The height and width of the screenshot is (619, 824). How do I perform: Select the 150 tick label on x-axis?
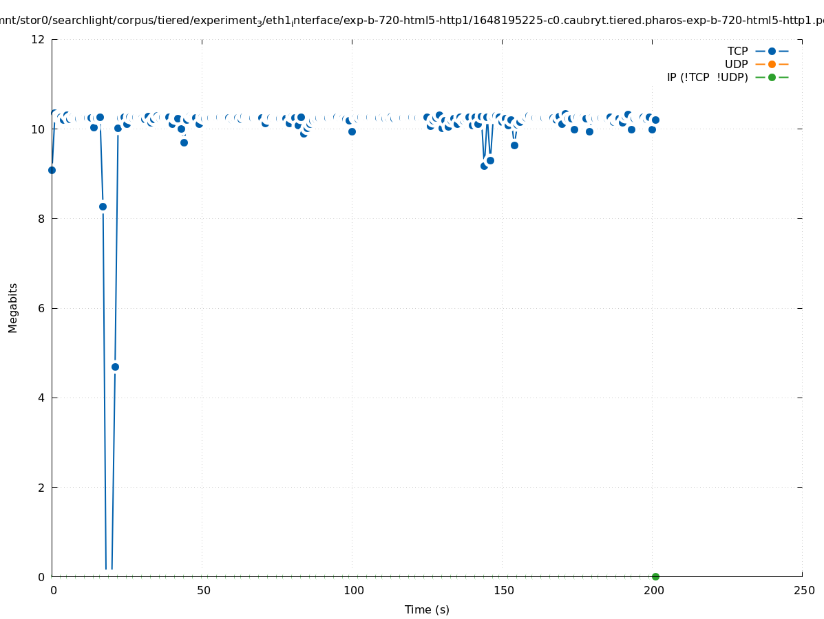click(503, 590)
